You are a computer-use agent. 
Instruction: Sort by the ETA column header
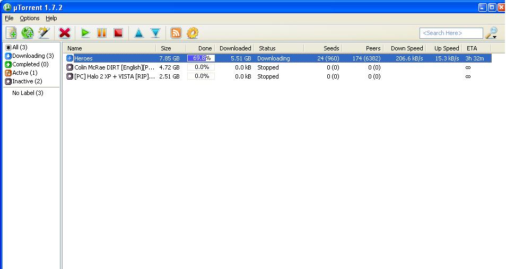click(477, 48)
